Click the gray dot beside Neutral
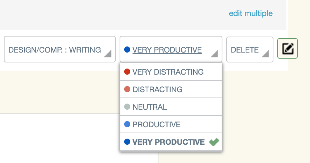The width and height of the screenshot is (310, 163). coord(127,107)
